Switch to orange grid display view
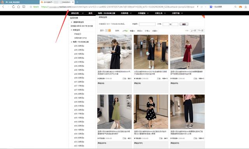 109,31
